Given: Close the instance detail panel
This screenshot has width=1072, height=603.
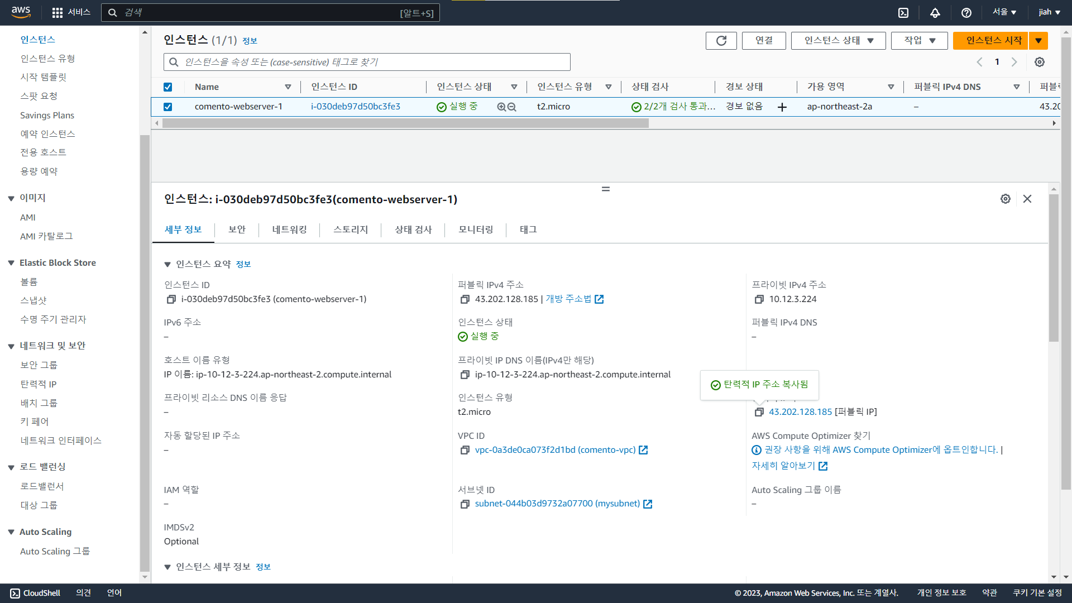Looking at the screenshot, I should (x=1027, y=199).
